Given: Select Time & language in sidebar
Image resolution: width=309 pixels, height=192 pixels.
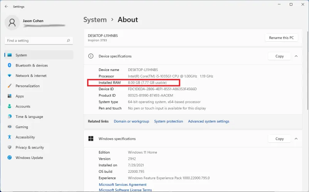Looking at the screenshot, I should pyautogui.click(x=29, y=117).
